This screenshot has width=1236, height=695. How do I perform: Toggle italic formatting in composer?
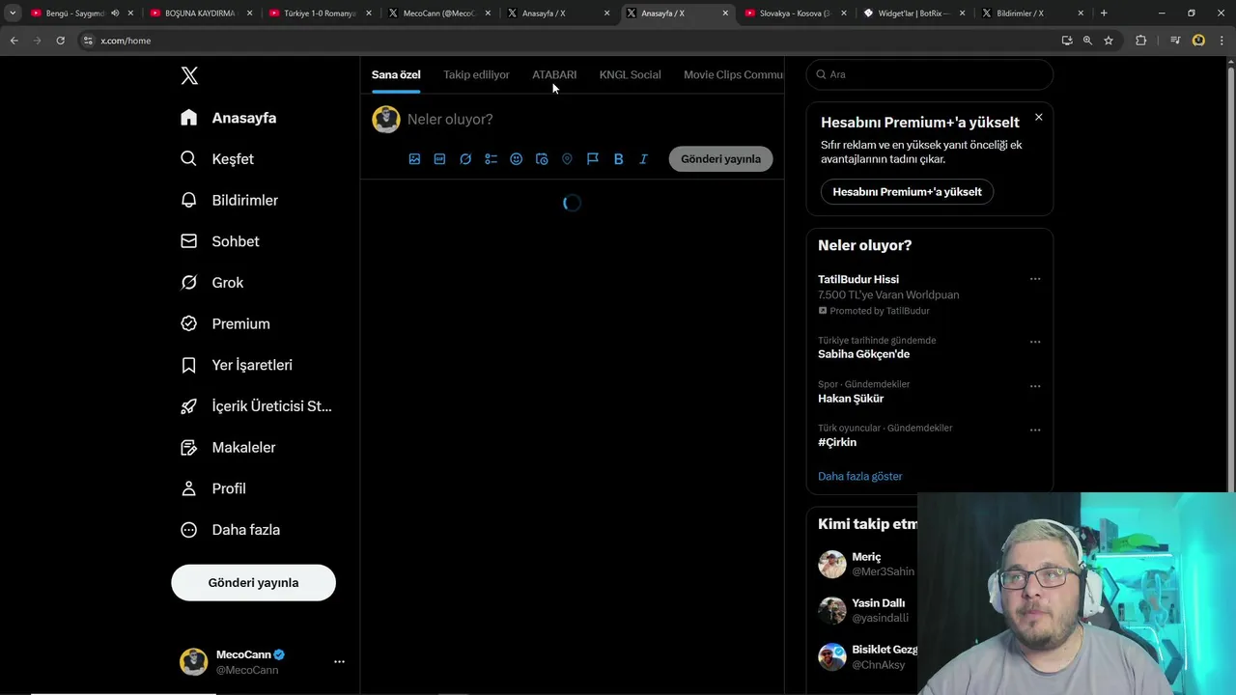tap(643, 159)
